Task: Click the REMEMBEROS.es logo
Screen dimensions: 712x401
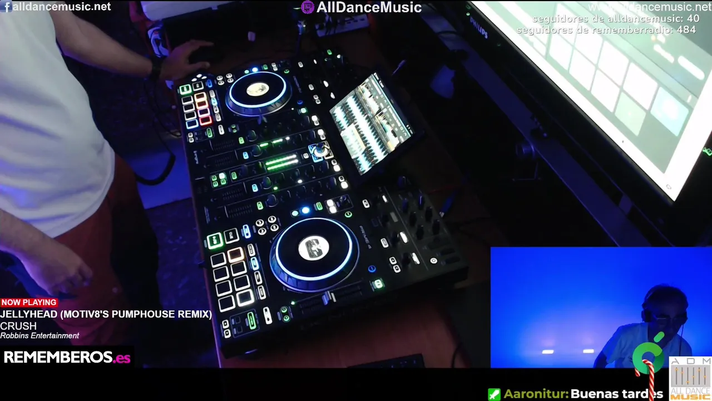Action: (x=67, y=358)
